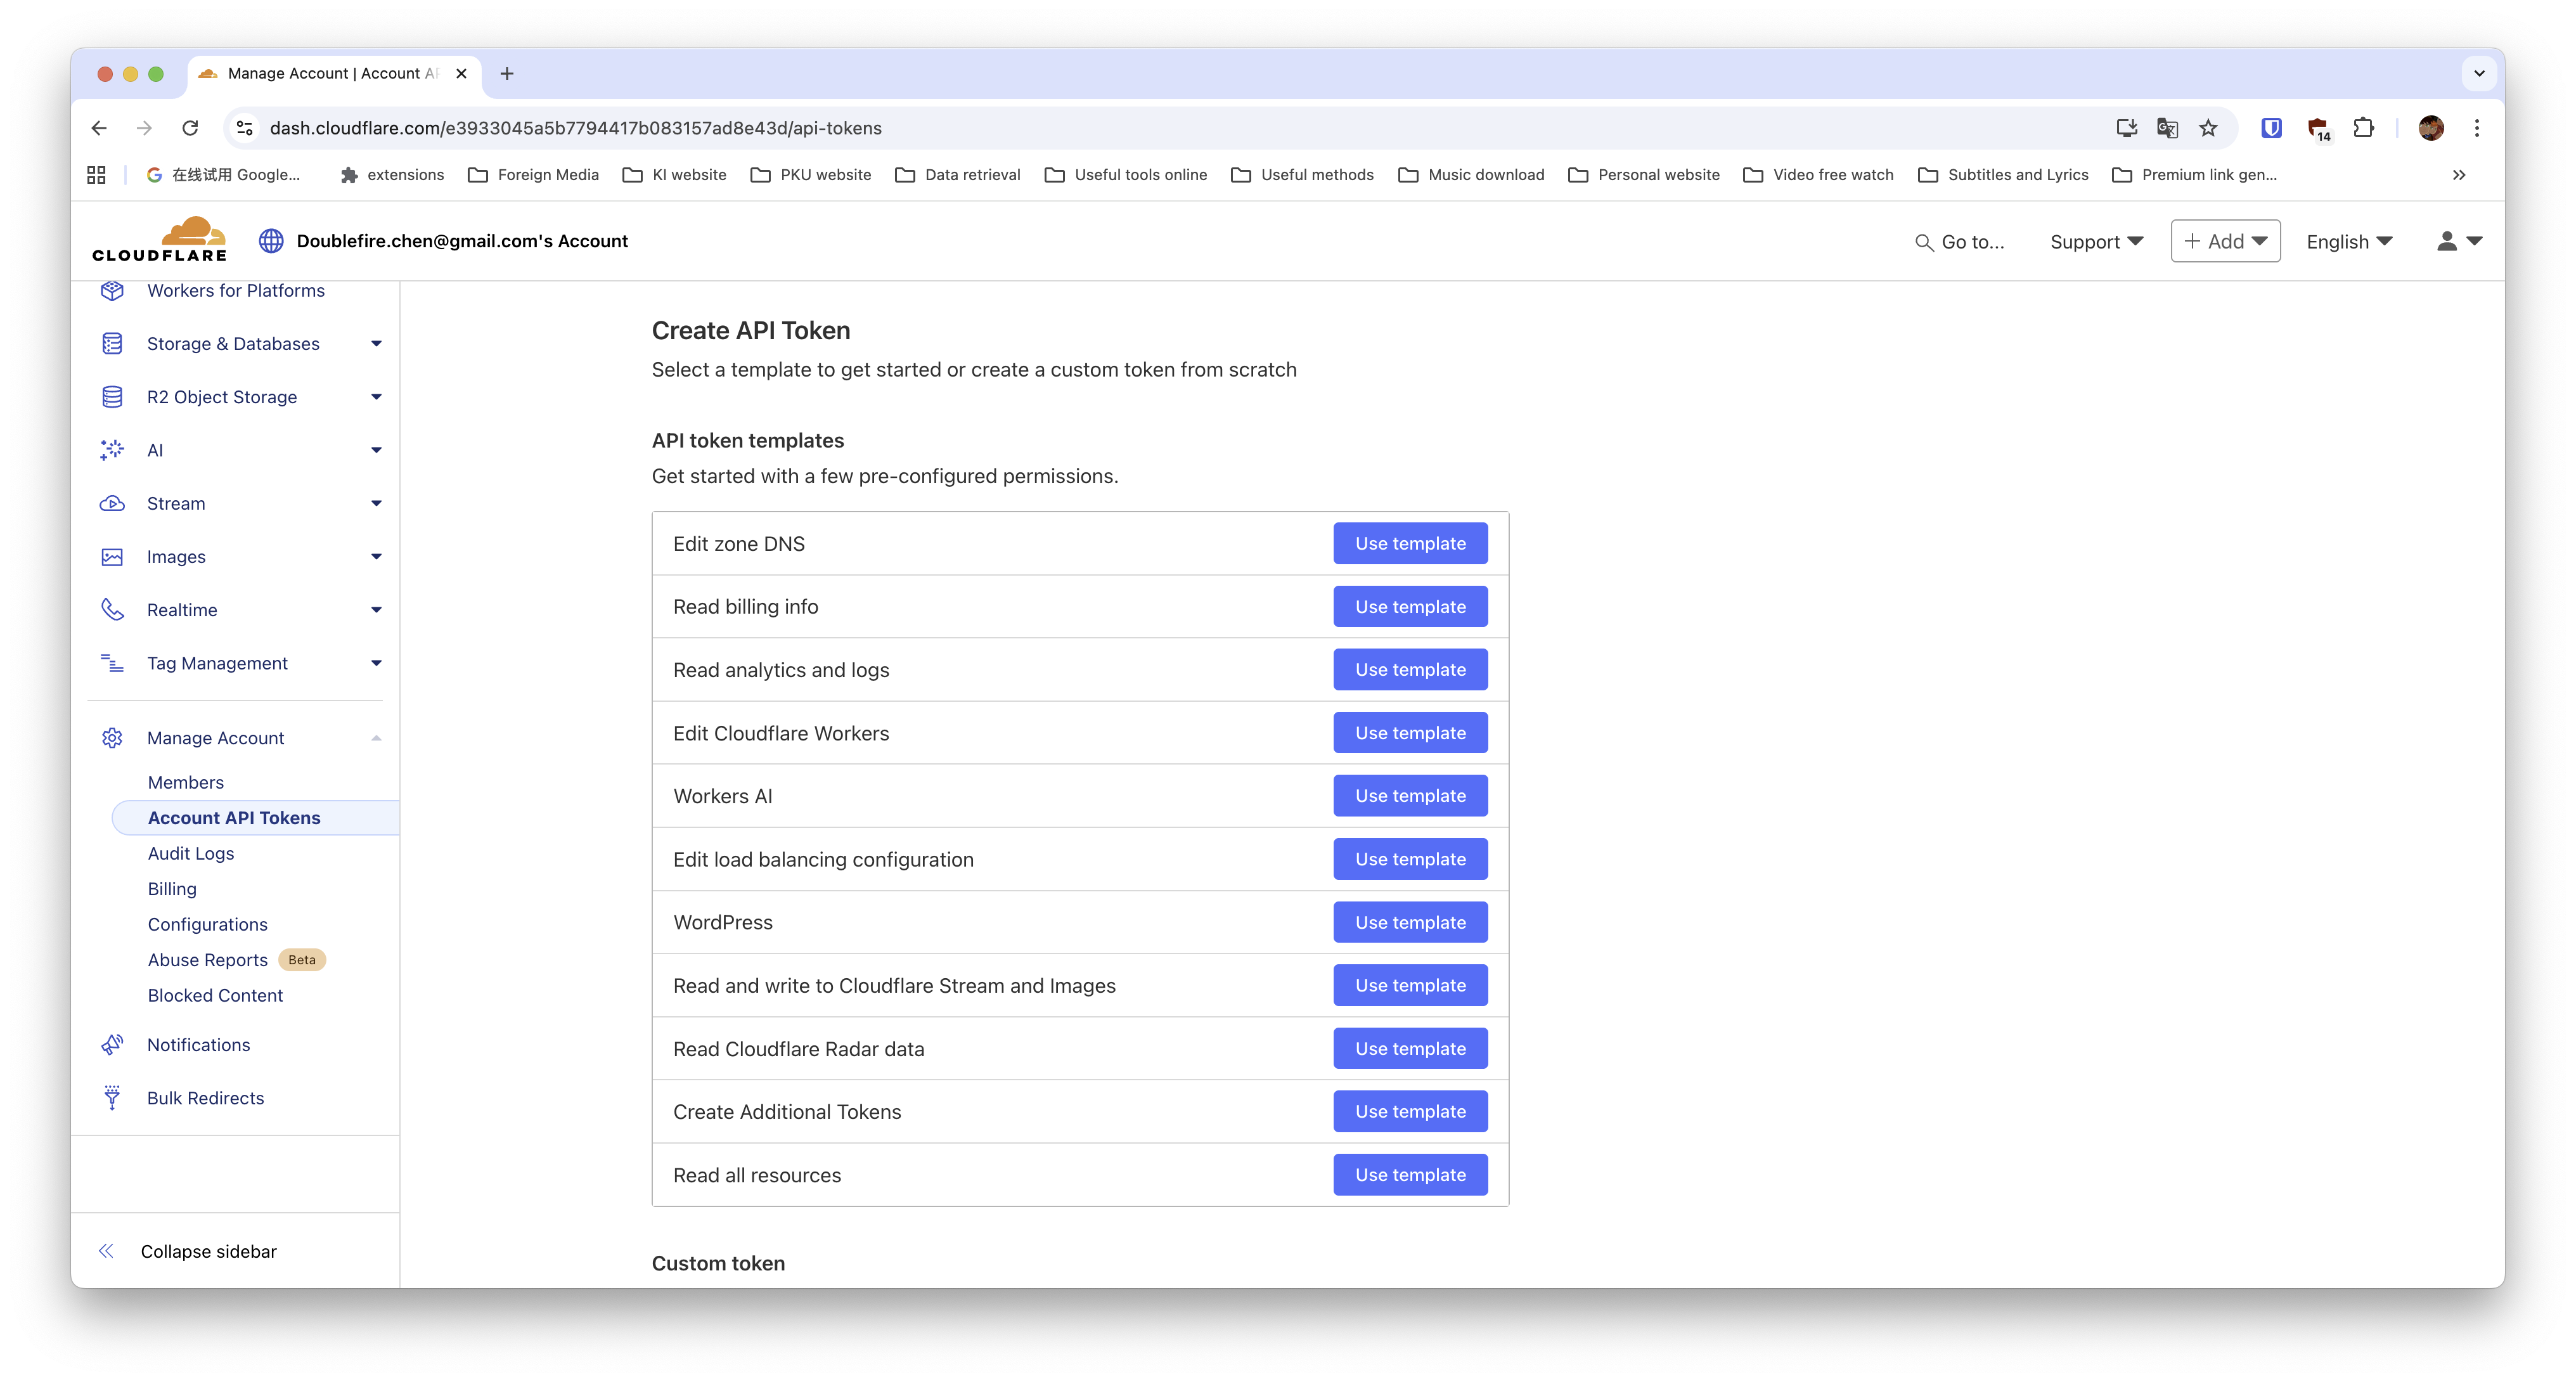This screenshot has height=1382, width=2576.
Task: Click the Realtime phone icon
Action: [112, 610]
